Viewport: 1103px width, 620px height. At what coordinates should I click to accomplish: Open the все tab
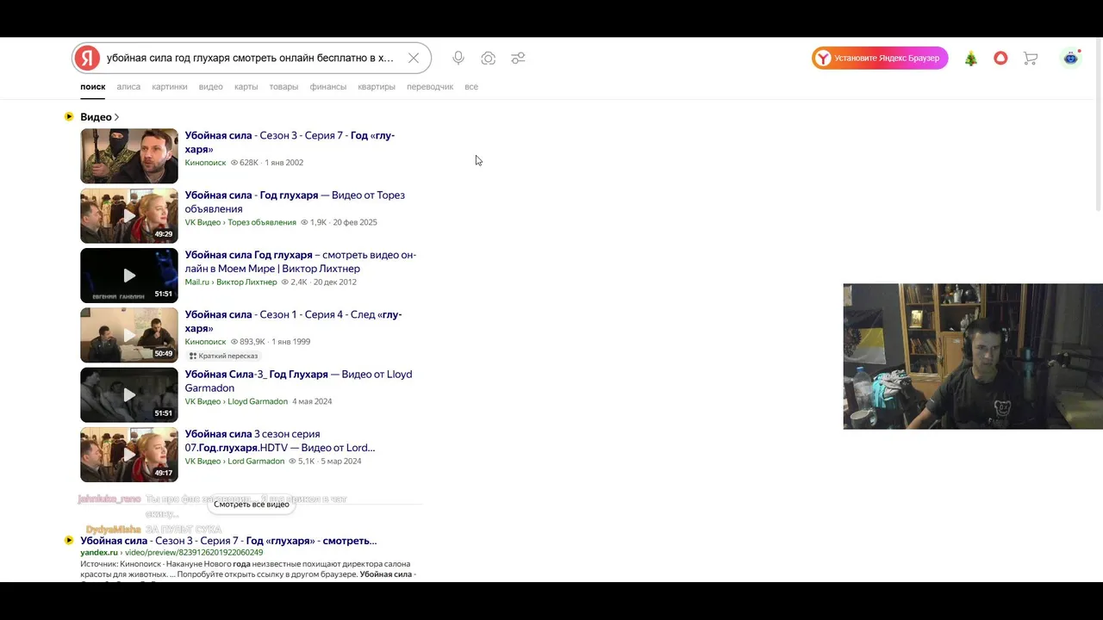click(471, 87)
